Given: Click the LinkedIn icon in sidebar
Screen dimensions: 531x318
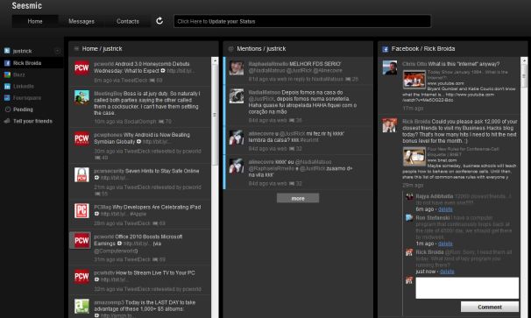Looking at the screenshot, I should coord(7,87).
